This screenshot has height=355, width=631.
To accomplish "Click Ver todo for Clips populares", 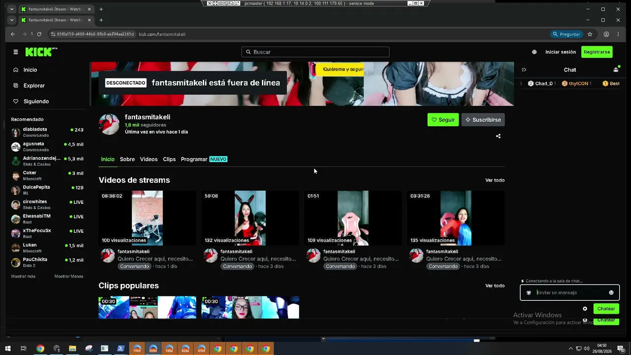I will pyautogui.click(x=495, y=286).
